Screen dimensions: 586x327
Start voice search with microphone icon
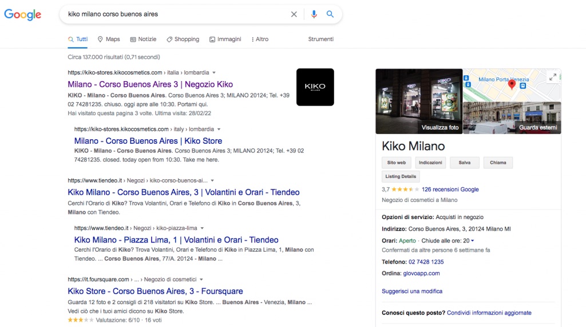coord(314,14)
